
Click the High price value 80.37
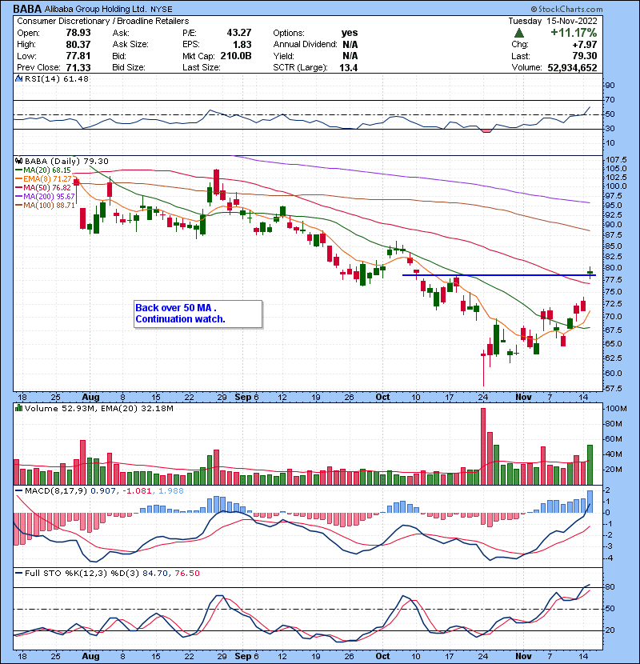click(78, 45)
